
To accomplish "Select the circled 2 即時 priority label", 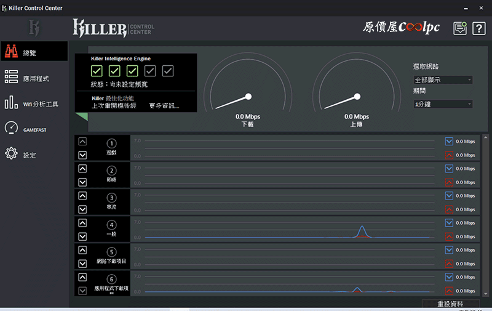I will (x=111, y=175).
